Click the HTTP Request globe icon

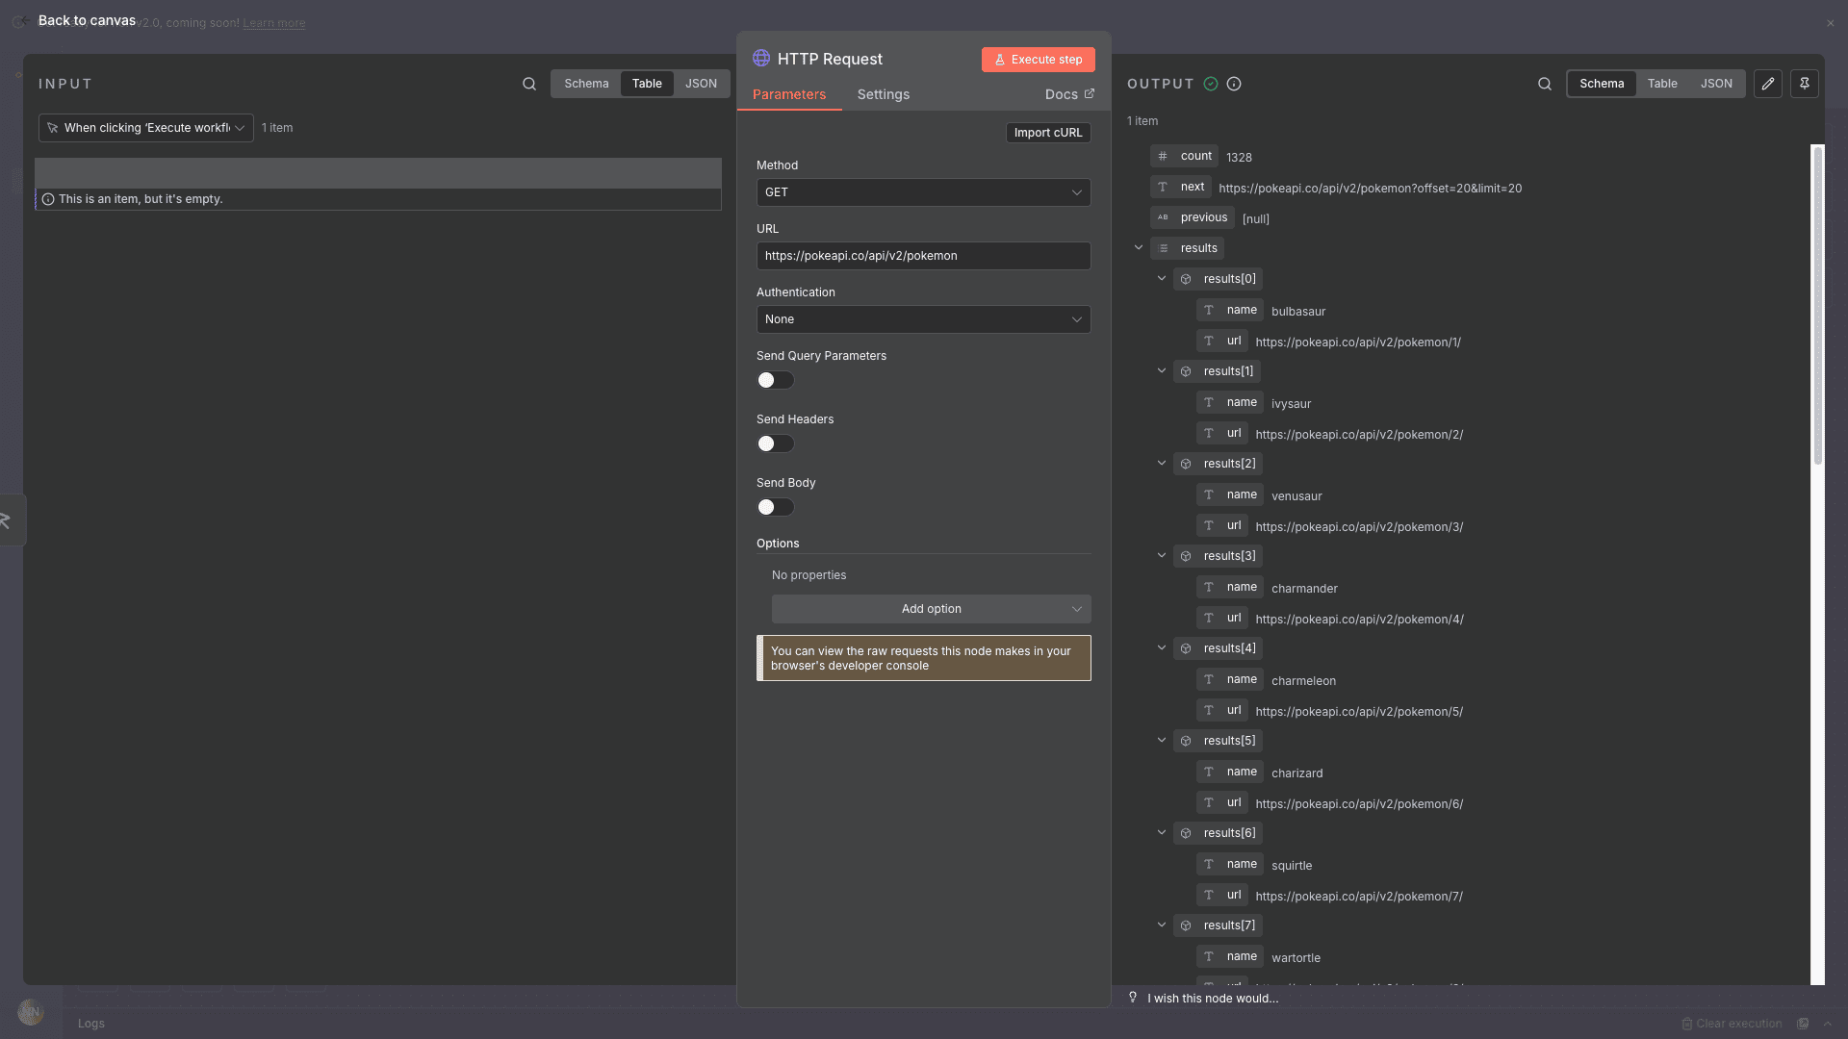pos(761,59)
